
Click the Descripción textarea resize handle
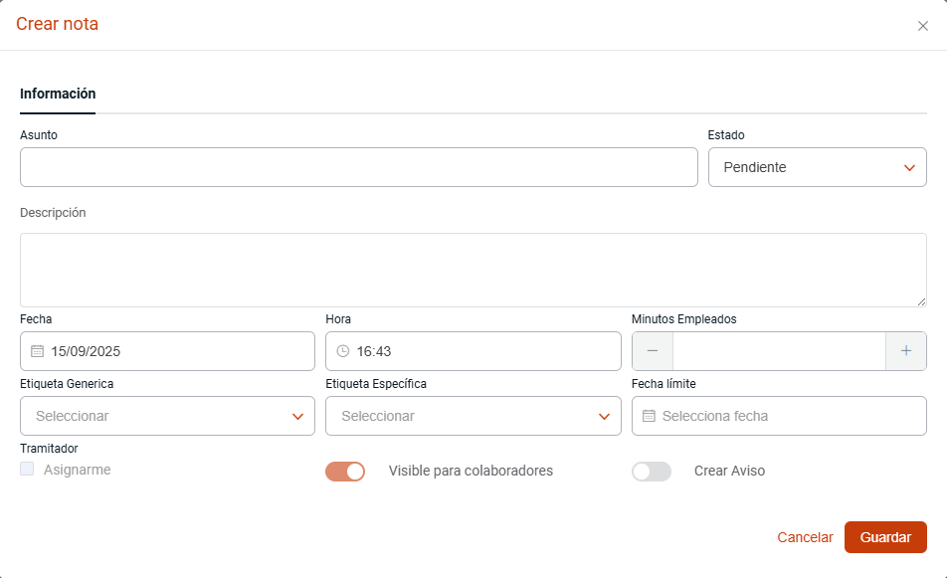(x=921, y=302)
